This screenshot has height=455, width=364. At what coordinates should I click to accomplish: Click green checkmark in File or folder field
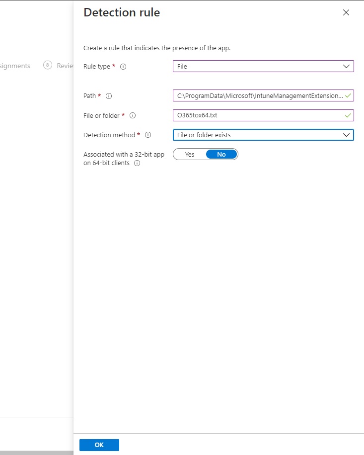pos(348,115)
